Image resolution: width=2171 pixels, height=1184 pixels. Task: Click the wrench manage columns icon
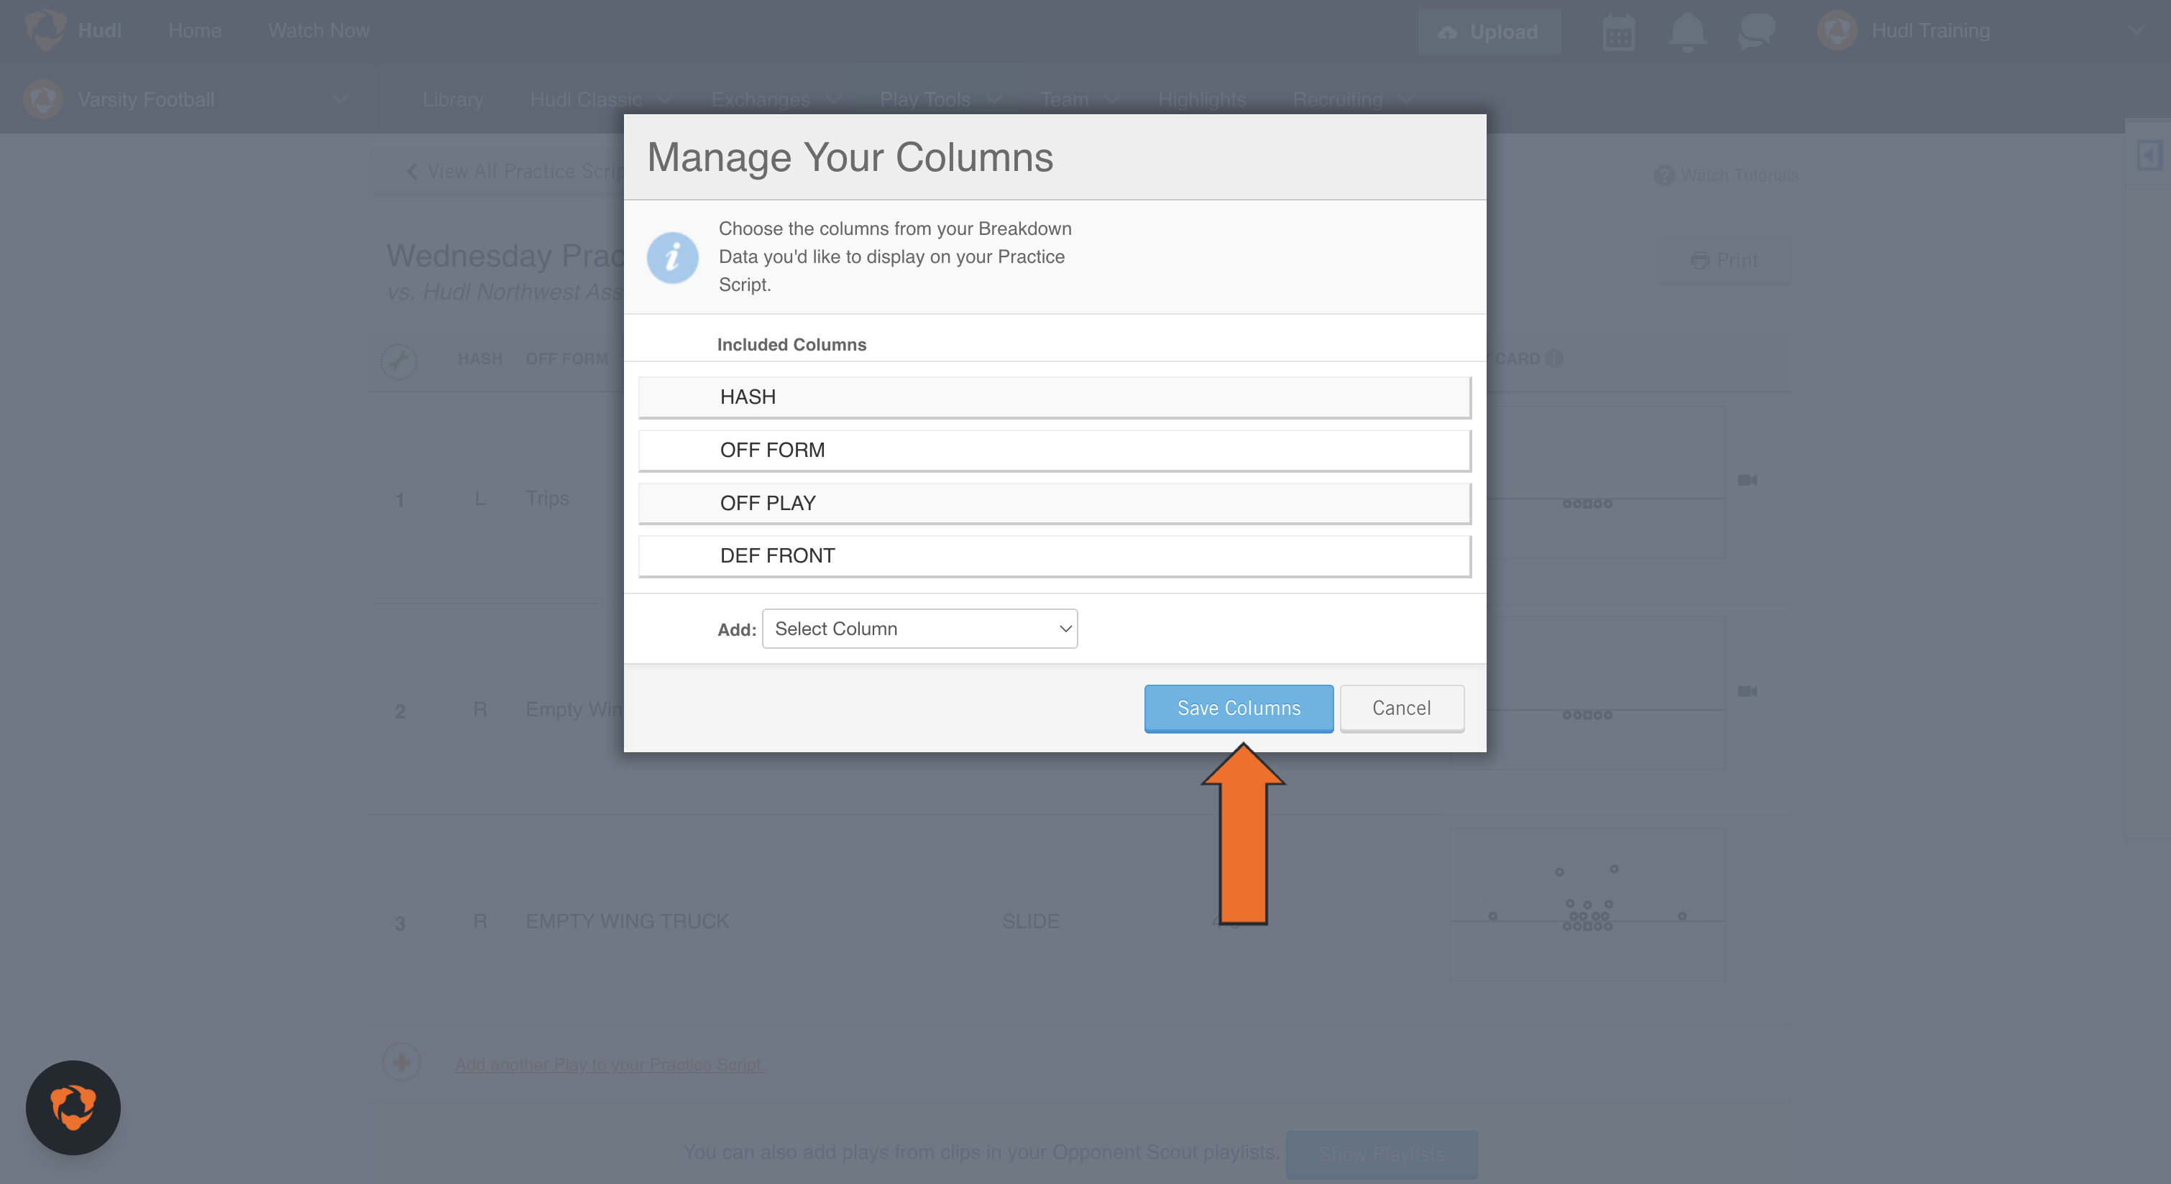click(399, 361)
